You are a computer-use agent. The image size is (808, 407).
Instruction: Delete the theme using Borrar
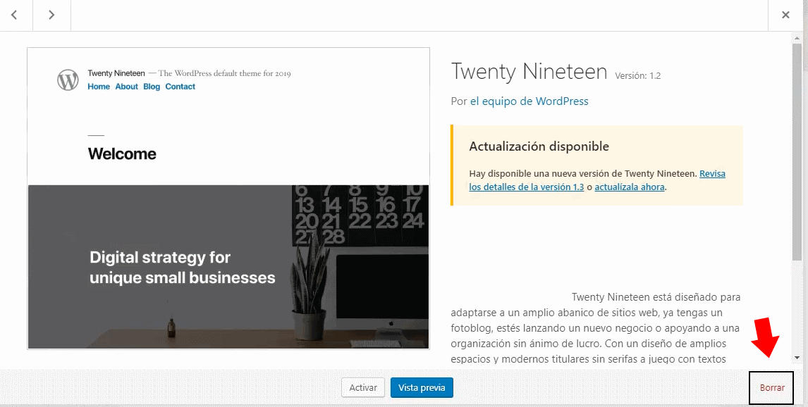pos(772,388)
